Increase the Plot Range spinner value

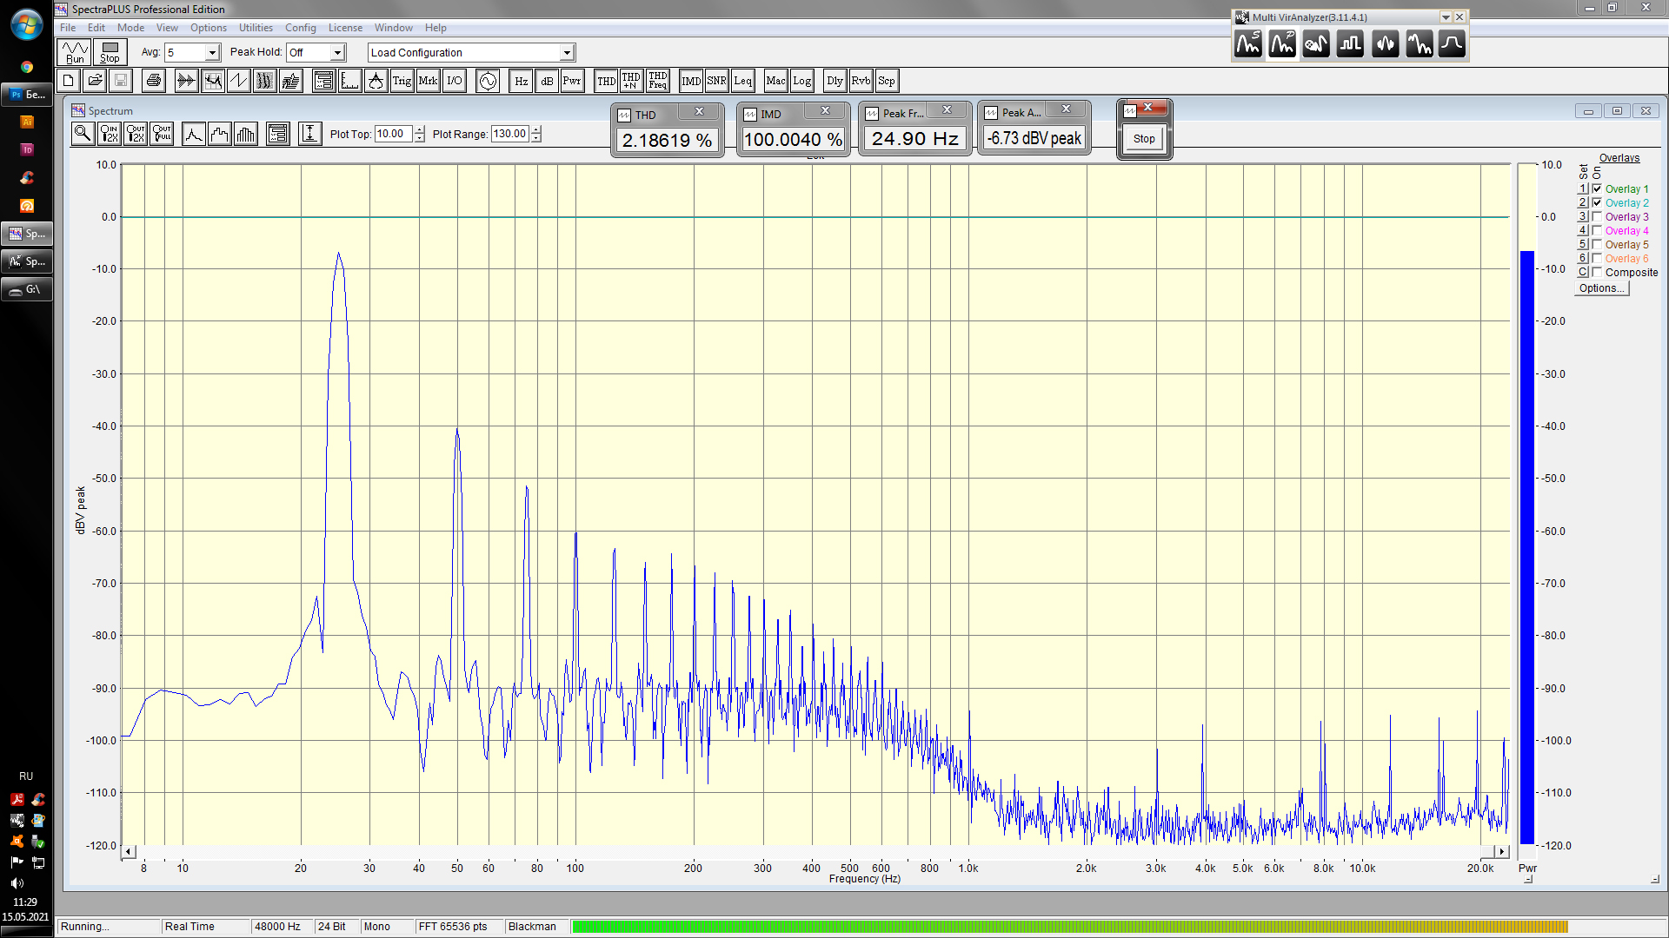(536, 129)
